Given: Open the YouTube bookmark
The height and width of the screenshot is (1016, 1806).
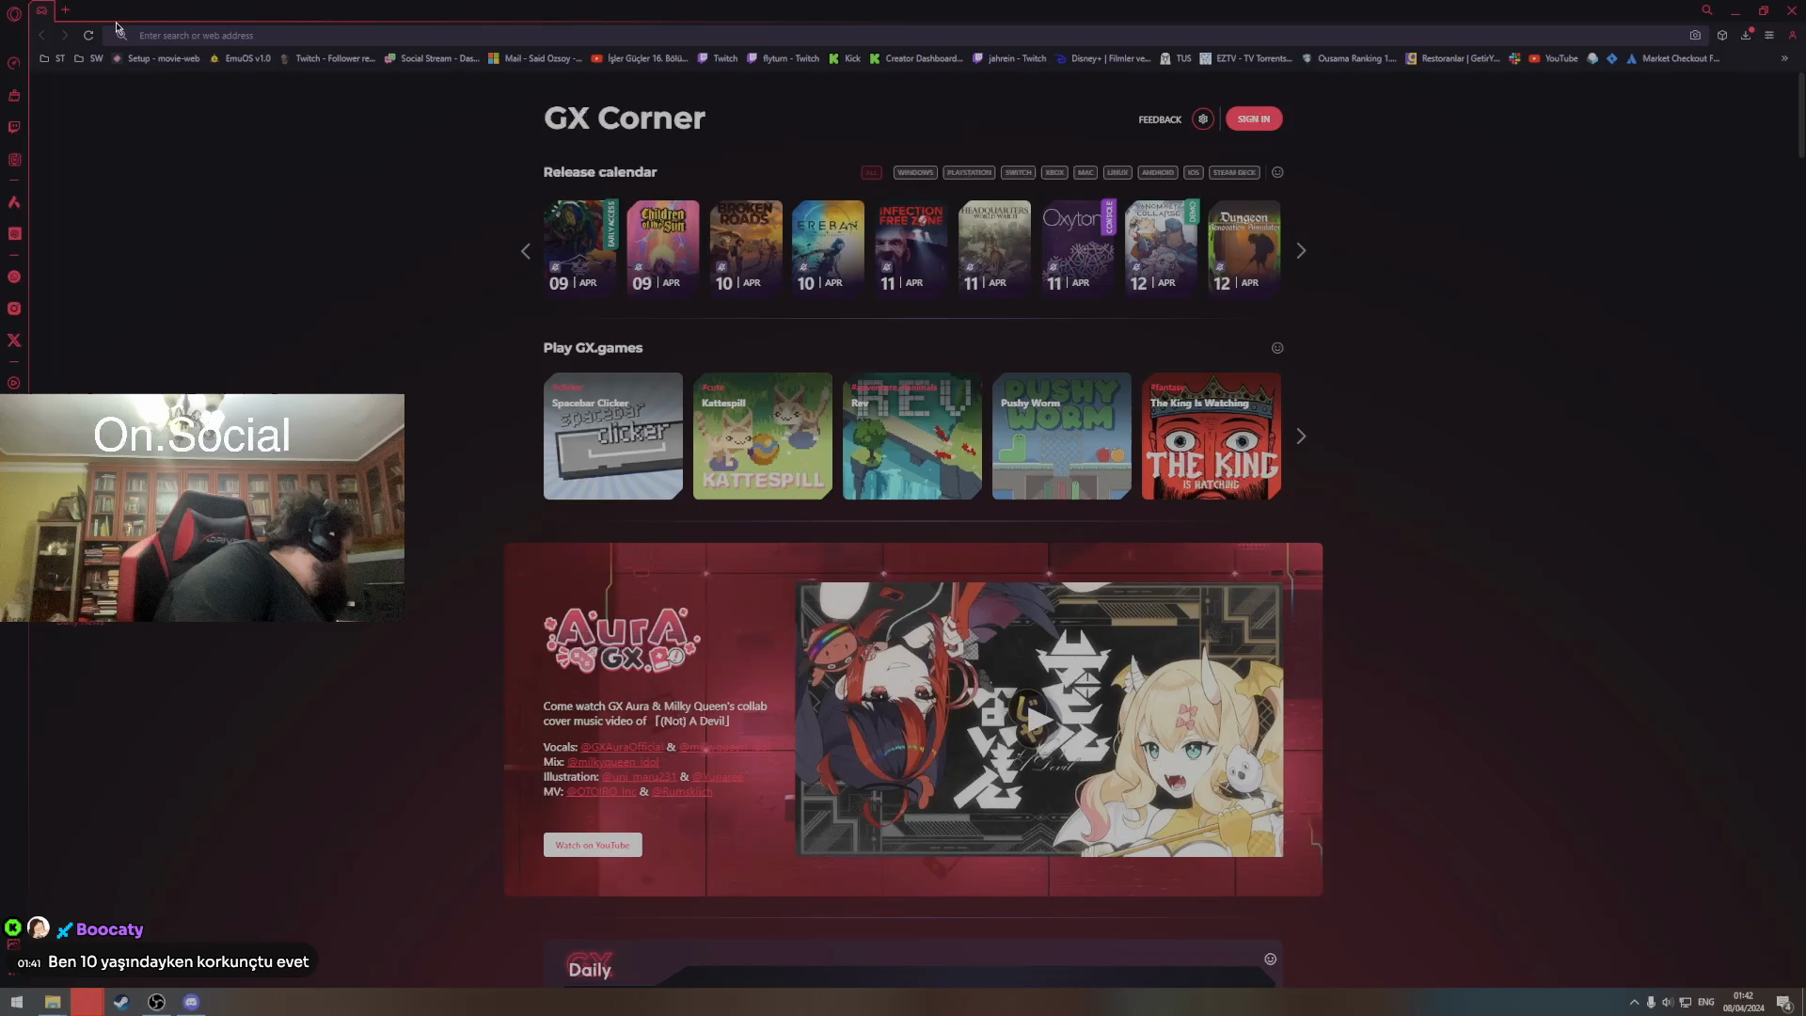Looking at the screenshot, I should [x=1553, y=58].
